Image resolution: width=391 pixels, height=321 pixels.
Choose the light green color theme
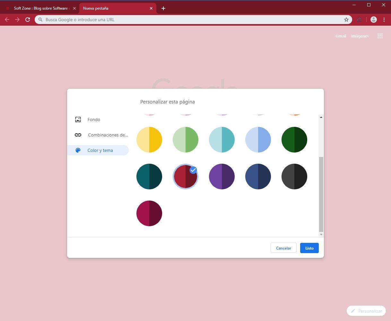[x=186, y=140]
